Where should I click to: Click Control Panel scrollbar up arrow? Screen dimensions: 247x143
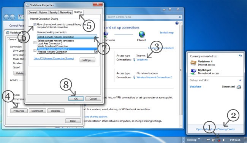[181, 23]
